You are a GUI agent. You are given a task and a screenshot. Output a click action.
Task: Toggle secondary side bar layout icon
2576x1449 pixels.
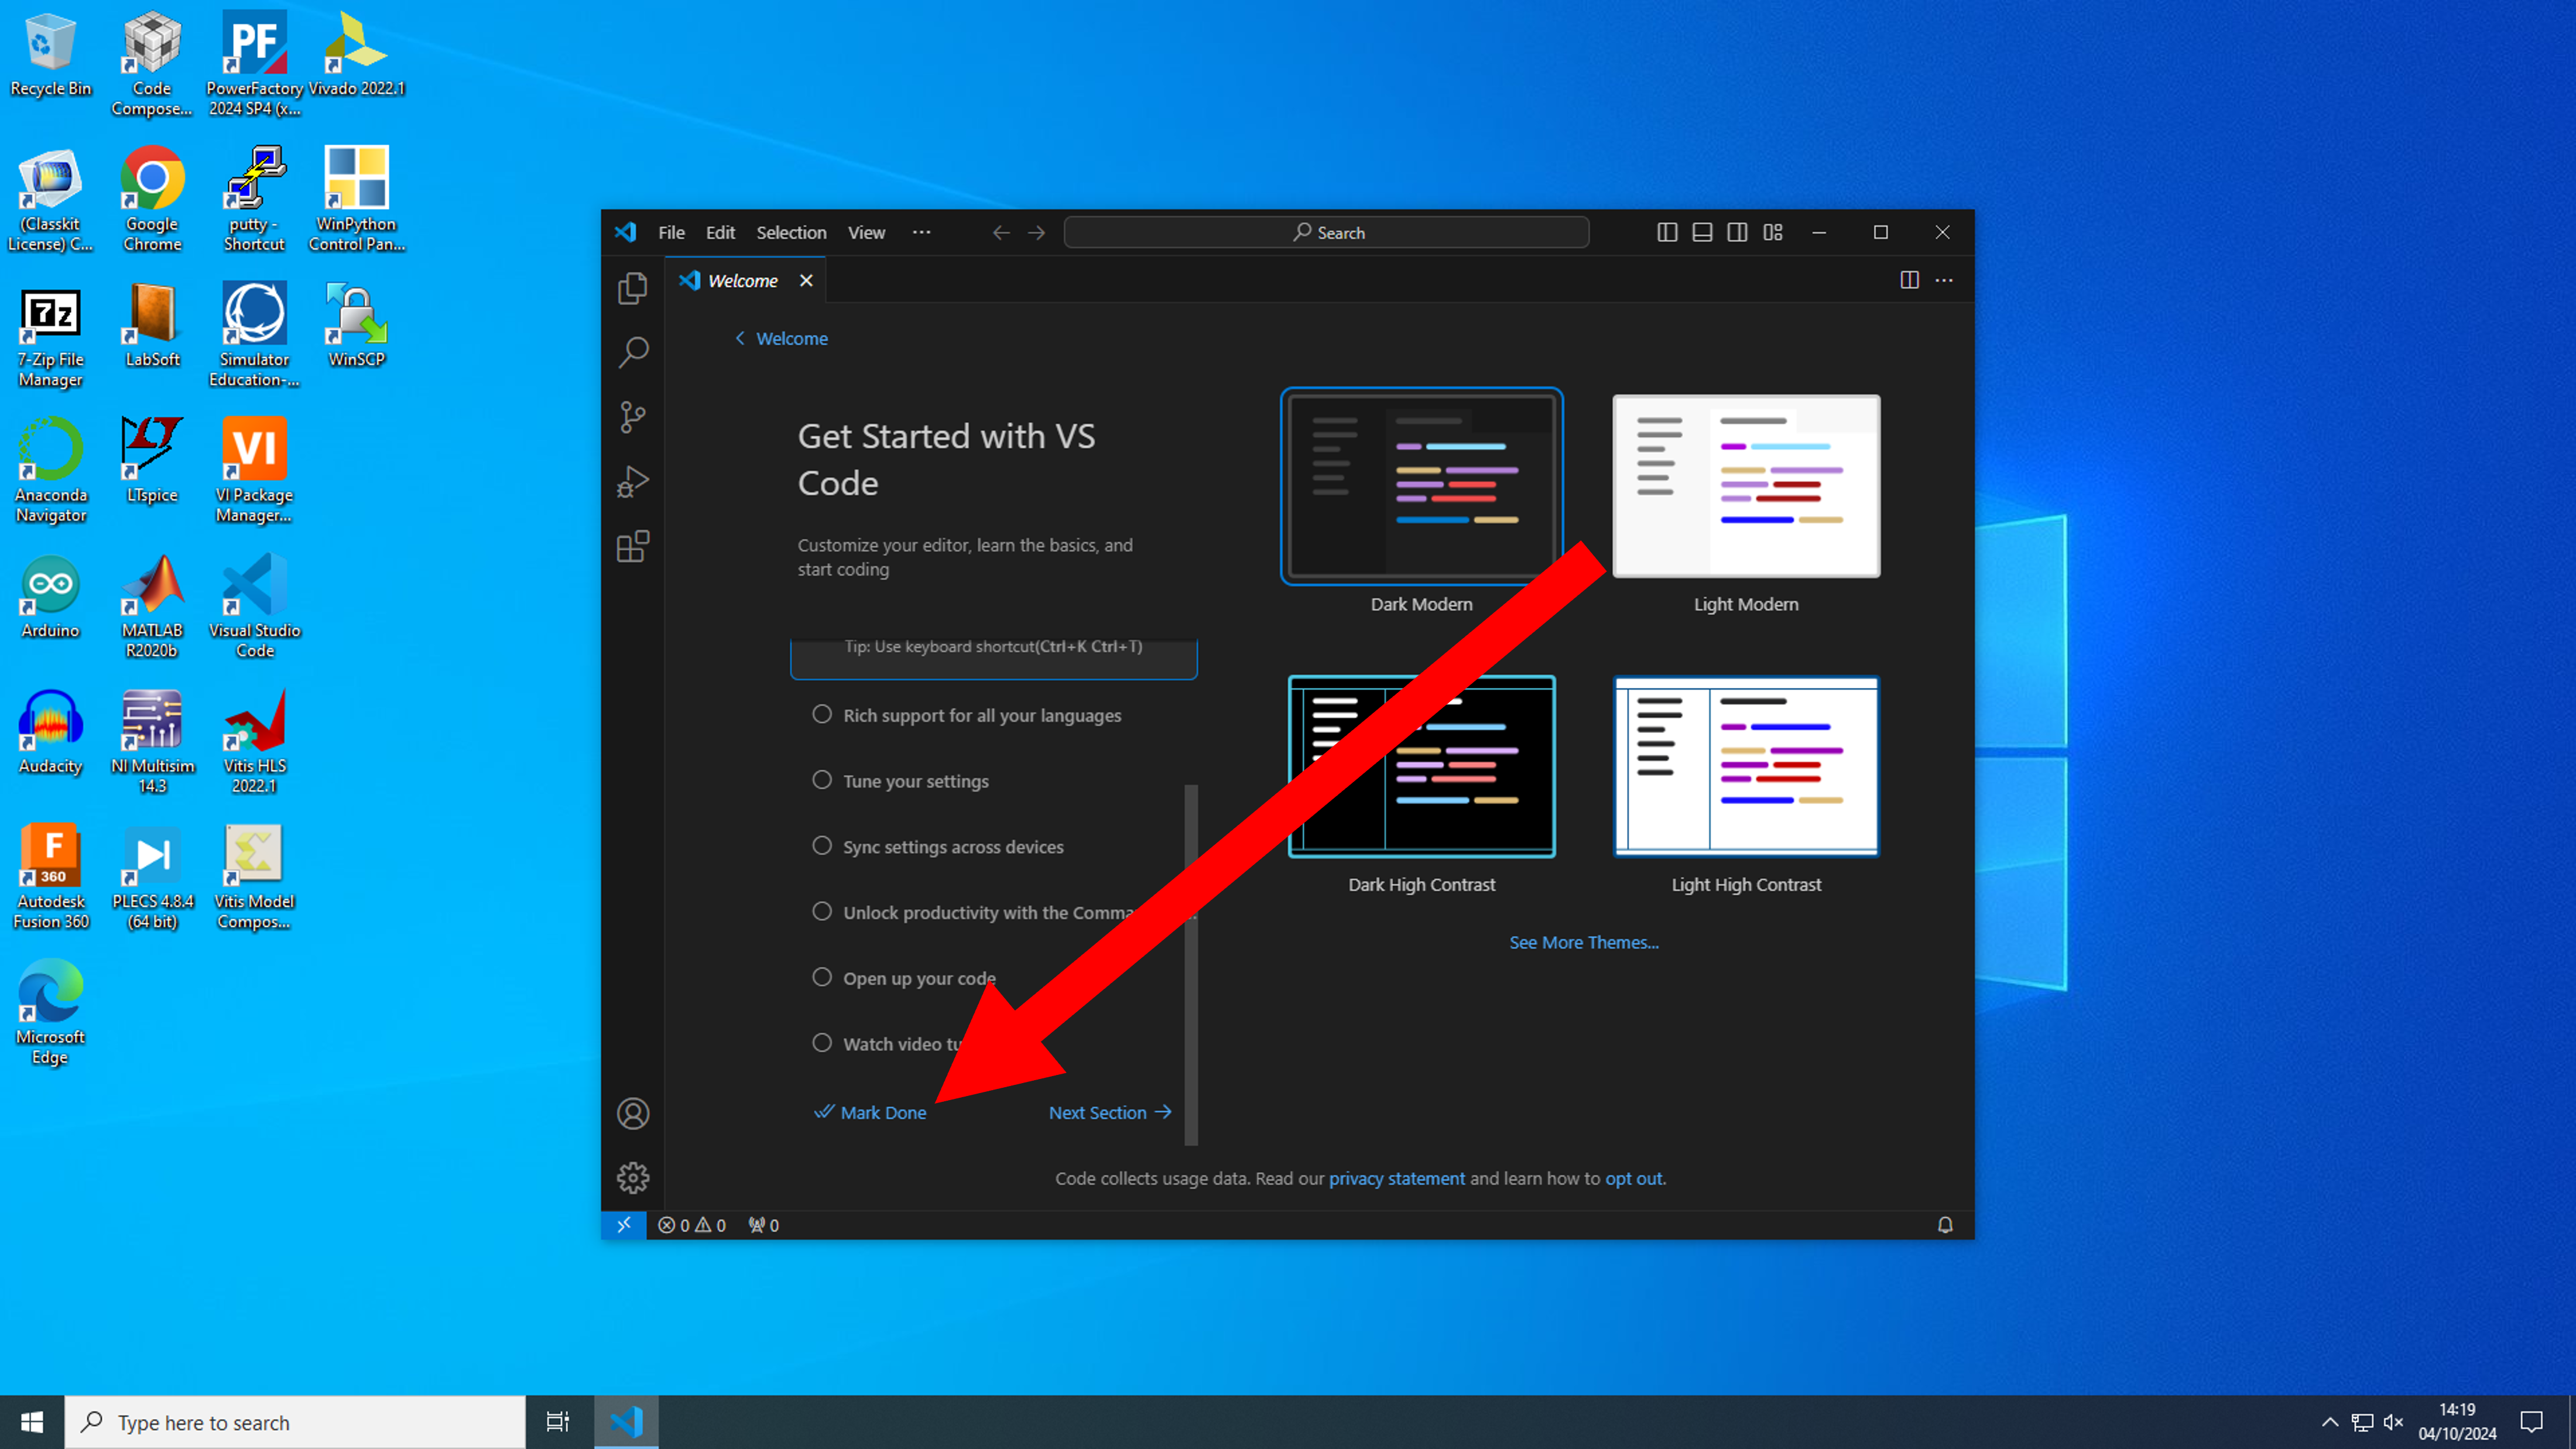[x=1737, y=232]
